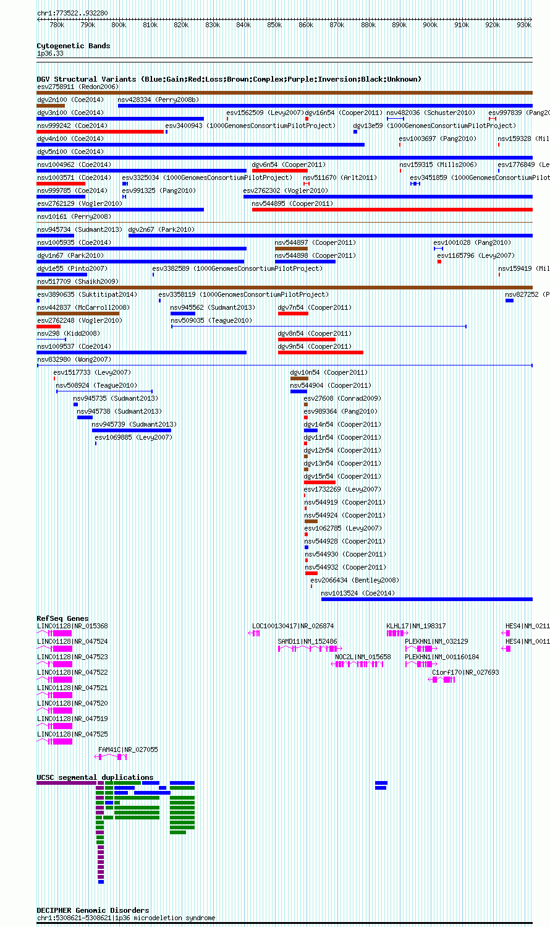Select variant nsv1004962 (Coe2014)
The width and height of the screenshot is (550, 927).
74,164
